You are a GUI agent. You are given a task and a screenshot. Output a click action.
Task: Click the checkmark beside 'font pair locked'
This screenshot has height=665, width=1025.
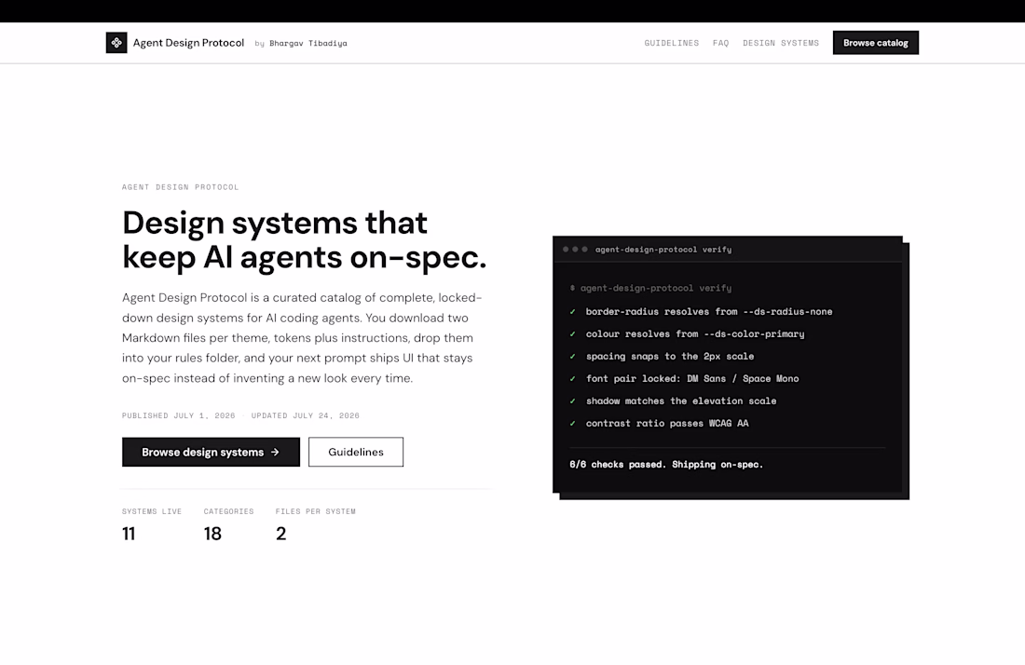(573, 378)
